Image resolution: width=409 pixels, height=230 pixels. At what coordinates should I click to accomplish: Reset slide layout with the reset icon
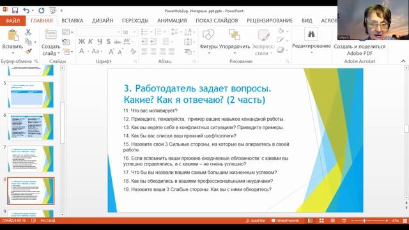pyautogui.click(x=66, y=42)
